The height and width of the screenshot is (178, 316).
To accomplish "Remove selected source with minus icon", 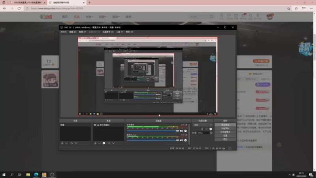I will 100,143.
